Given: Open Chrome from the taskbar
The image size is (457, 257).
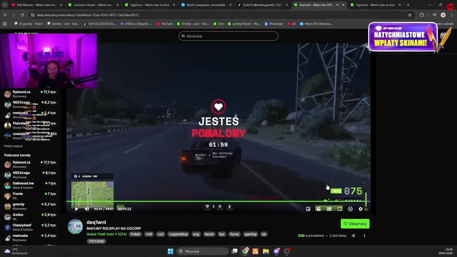Looking at the screenshot, I should coord(245,251).
